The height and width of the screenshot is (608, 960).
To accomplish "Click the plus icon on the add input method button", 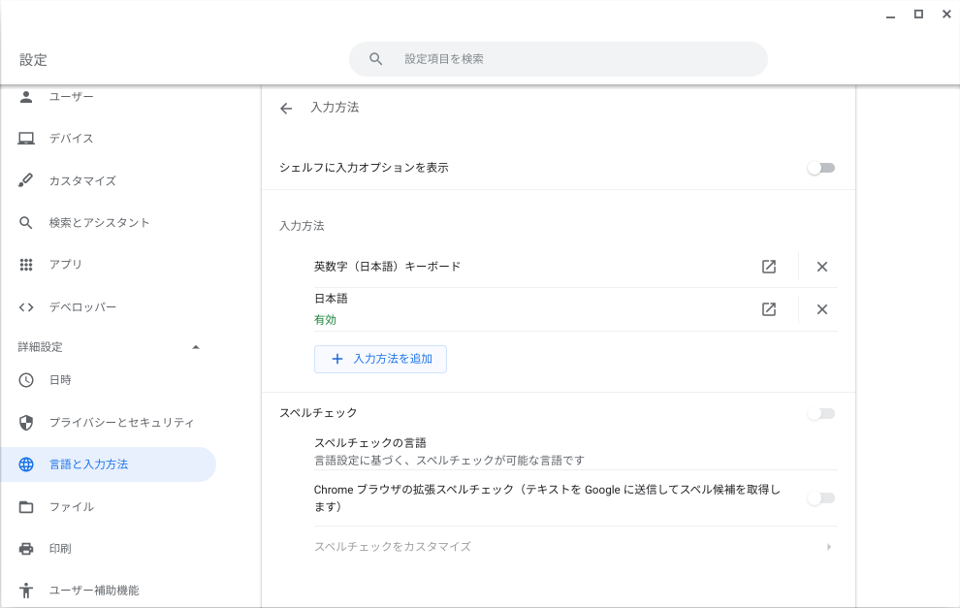I will point(336,359).
